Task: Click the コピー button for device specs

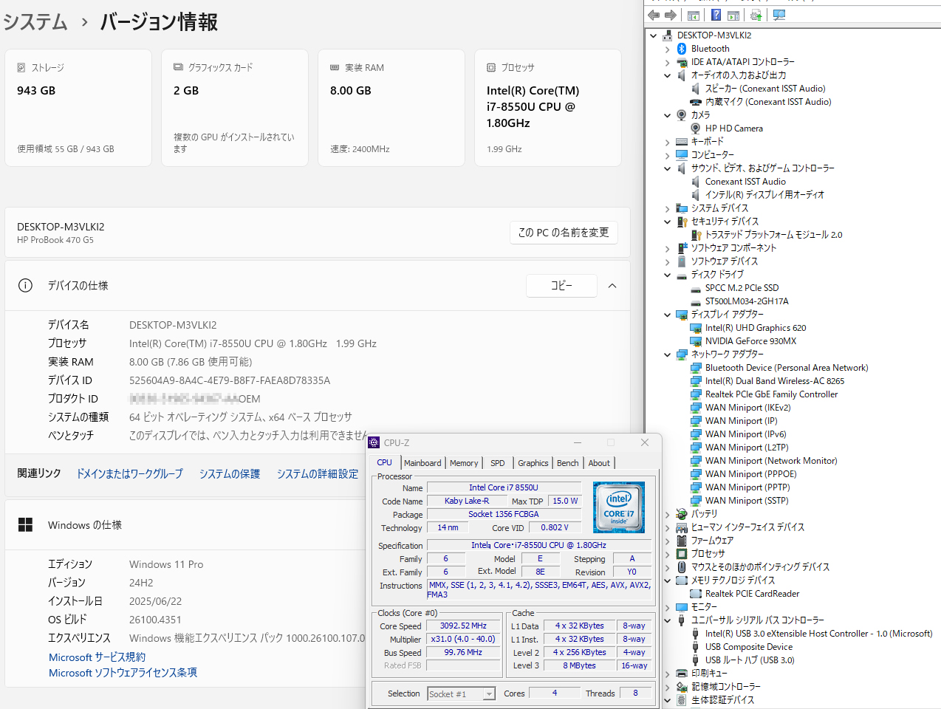Action: tap(561, 286)
